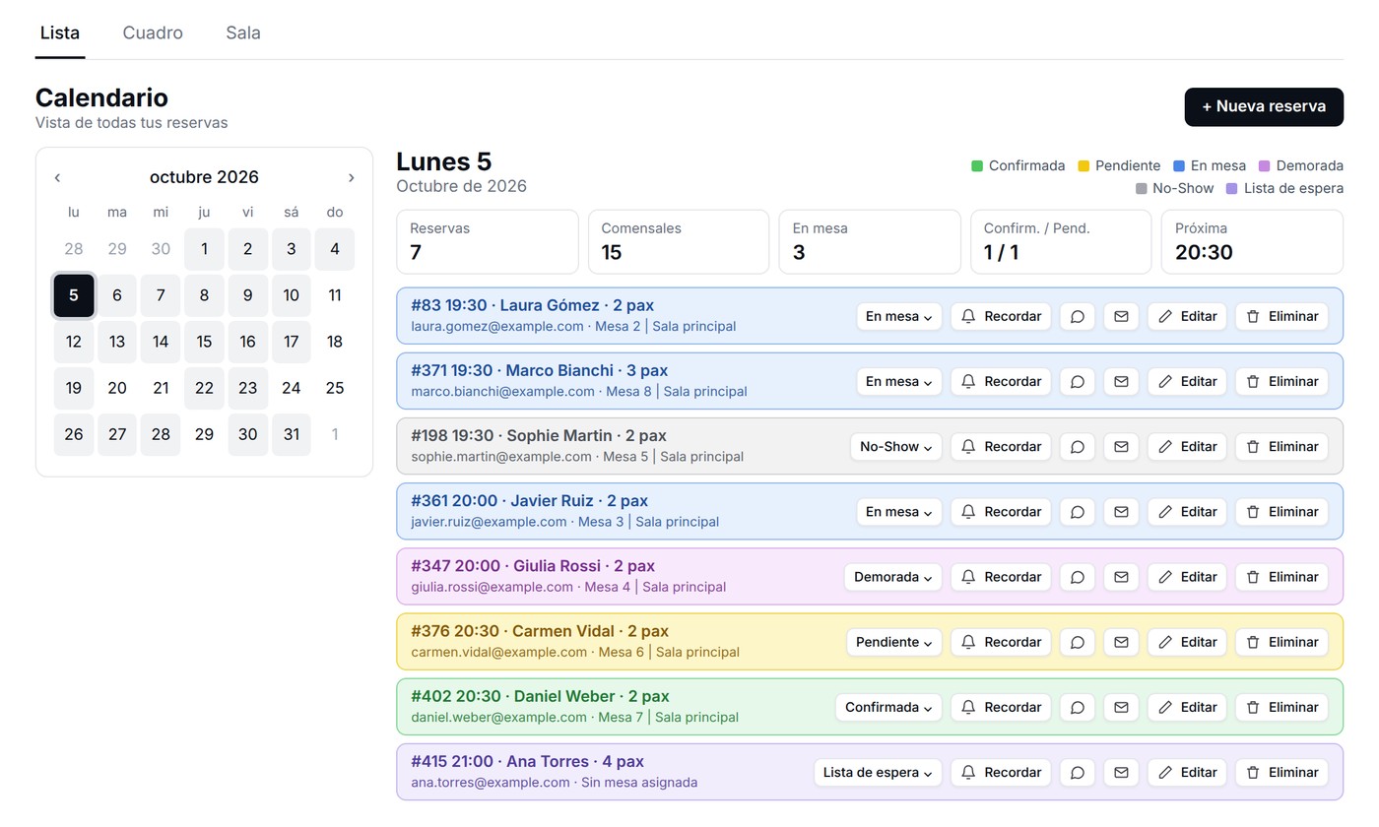The width and height of the screenshot is (1379, 827).
Task: Click the green Confirmada legend swatch
Action: [x=977, y=165]
